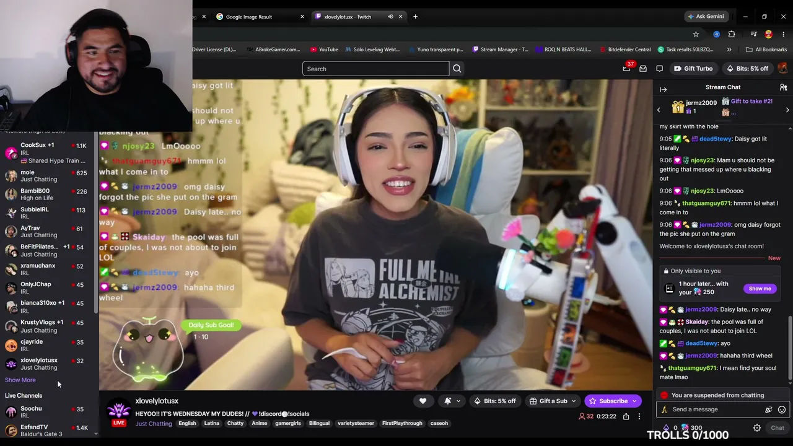Open the new tab plus button
This screenshot has width=793, height=446.
(x=415, y=17)
